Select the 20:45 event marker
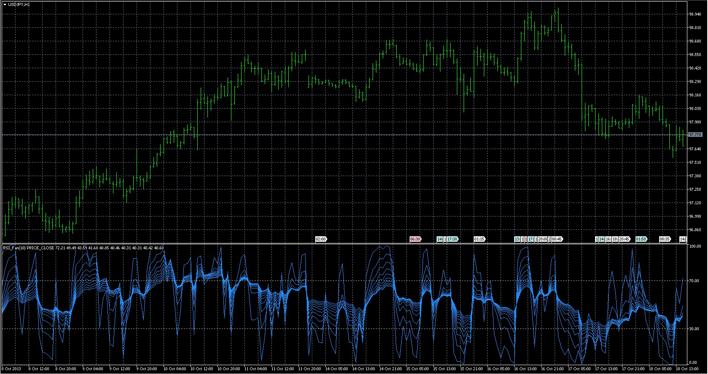The width and height of the screenshot is (708, 374). coord(624,239)
